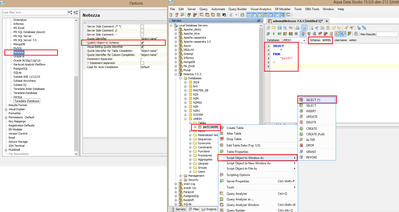Collapse the Netezza-7.0.3 server node
This screenshot has height=212, width=399.
click(x=176, y=74)
